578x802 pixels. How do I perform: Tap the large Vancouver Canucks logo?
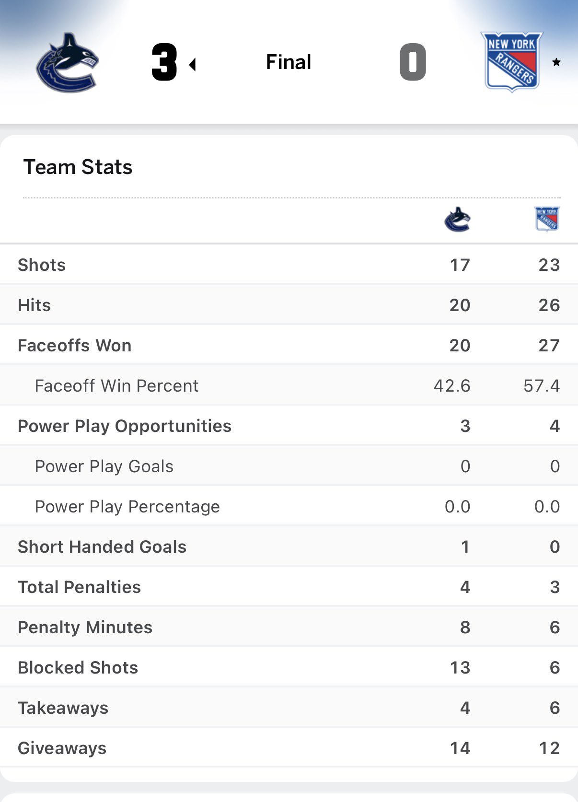click(68, 62)
